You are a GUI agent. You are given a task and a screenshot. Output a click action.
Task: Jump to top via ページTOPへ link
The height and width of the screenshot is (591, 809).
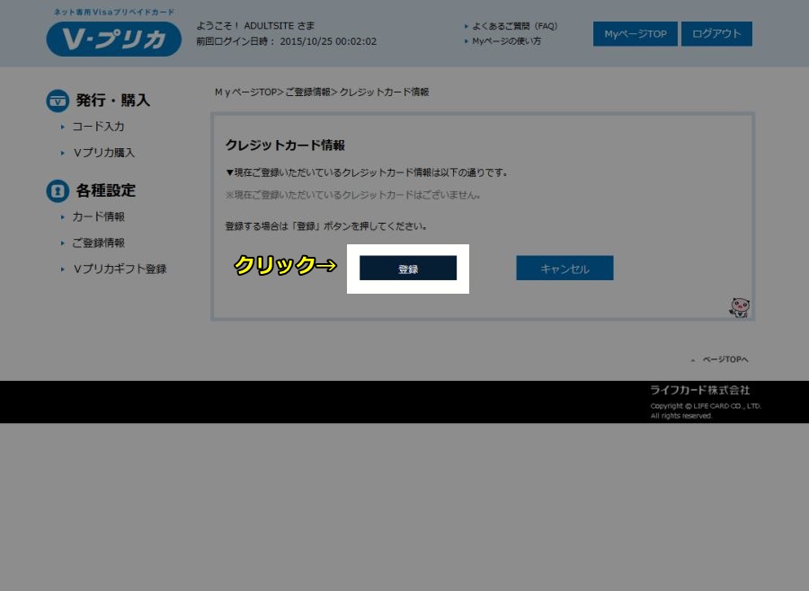724,359
